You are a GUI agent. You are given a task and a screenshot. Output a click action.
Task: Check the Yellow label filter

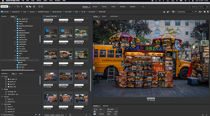coord(6,87)
